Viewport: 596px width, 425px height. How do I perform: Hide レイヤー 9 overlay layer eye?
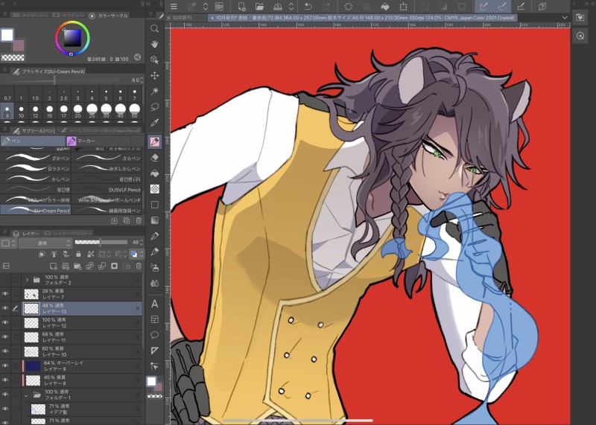click(x=5, y=365)
